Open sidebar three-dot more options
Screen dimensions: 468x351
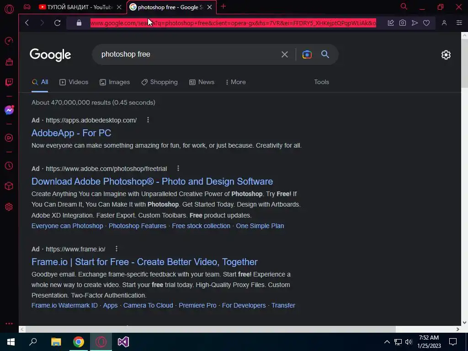click(9, 324)
